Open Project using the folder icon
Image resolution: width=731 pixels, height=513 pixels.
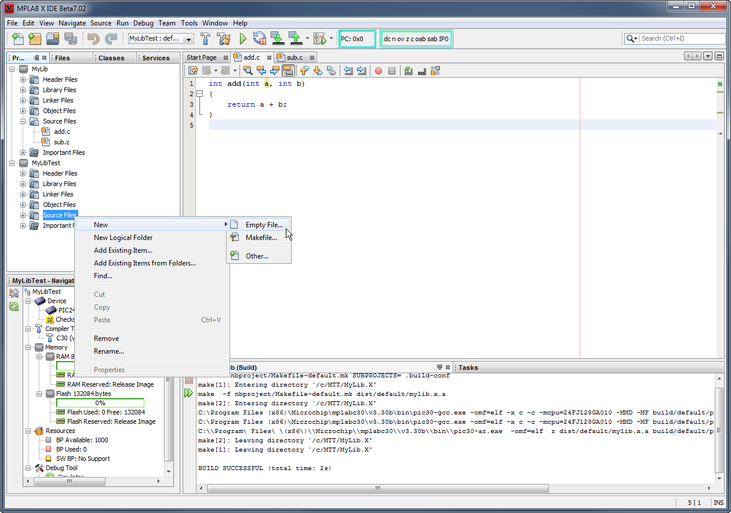pyautogui.click(x=53, y=39)
